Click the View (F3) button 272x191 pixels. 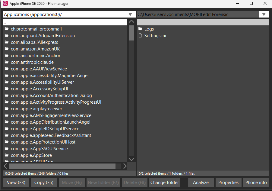pos(16,182)
